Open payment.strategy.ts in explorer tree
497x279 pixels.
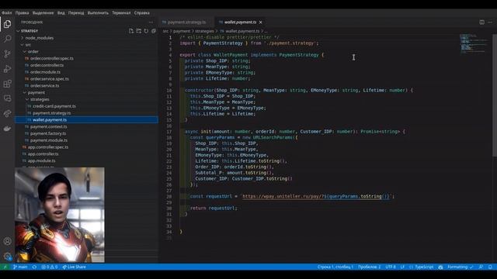(52, 113)
